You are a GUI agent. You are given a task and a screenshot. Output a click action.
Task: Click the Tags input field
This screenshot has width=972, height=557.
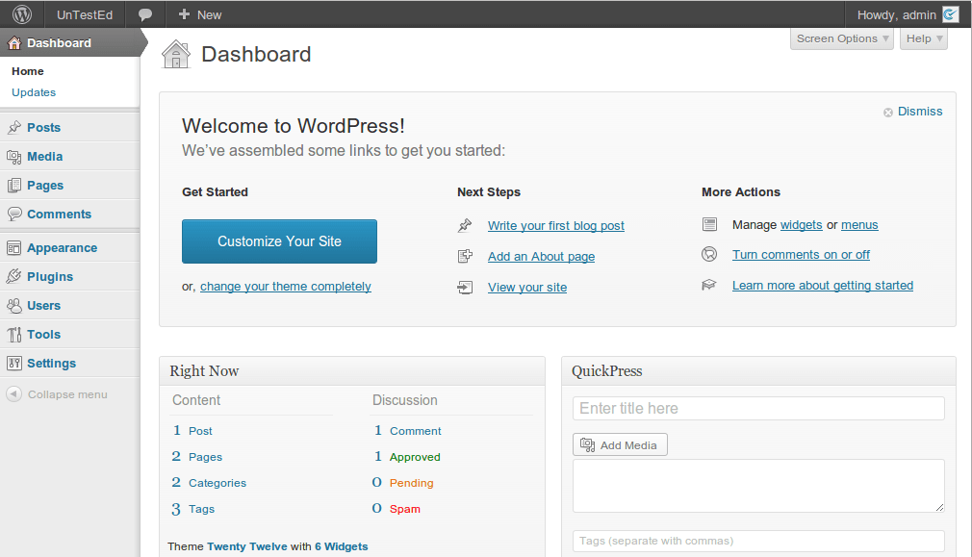pos(758,541)
